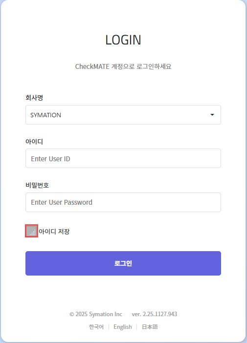The height and width of the screenshot is (343, 247).
Task: Open the 회사명 company dropdown arrow
Action: pos(212,115)
